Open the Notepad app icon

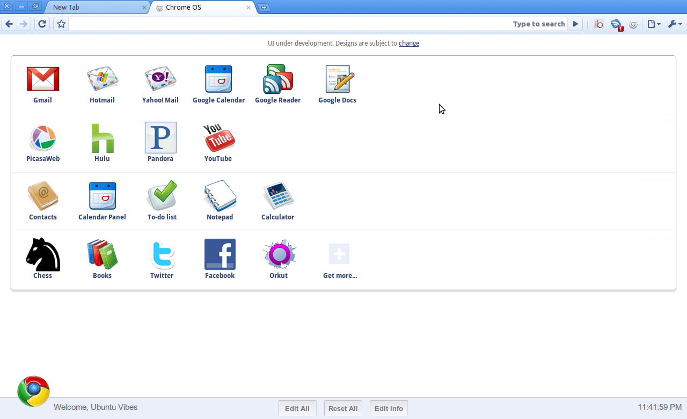tap(220, 196)
